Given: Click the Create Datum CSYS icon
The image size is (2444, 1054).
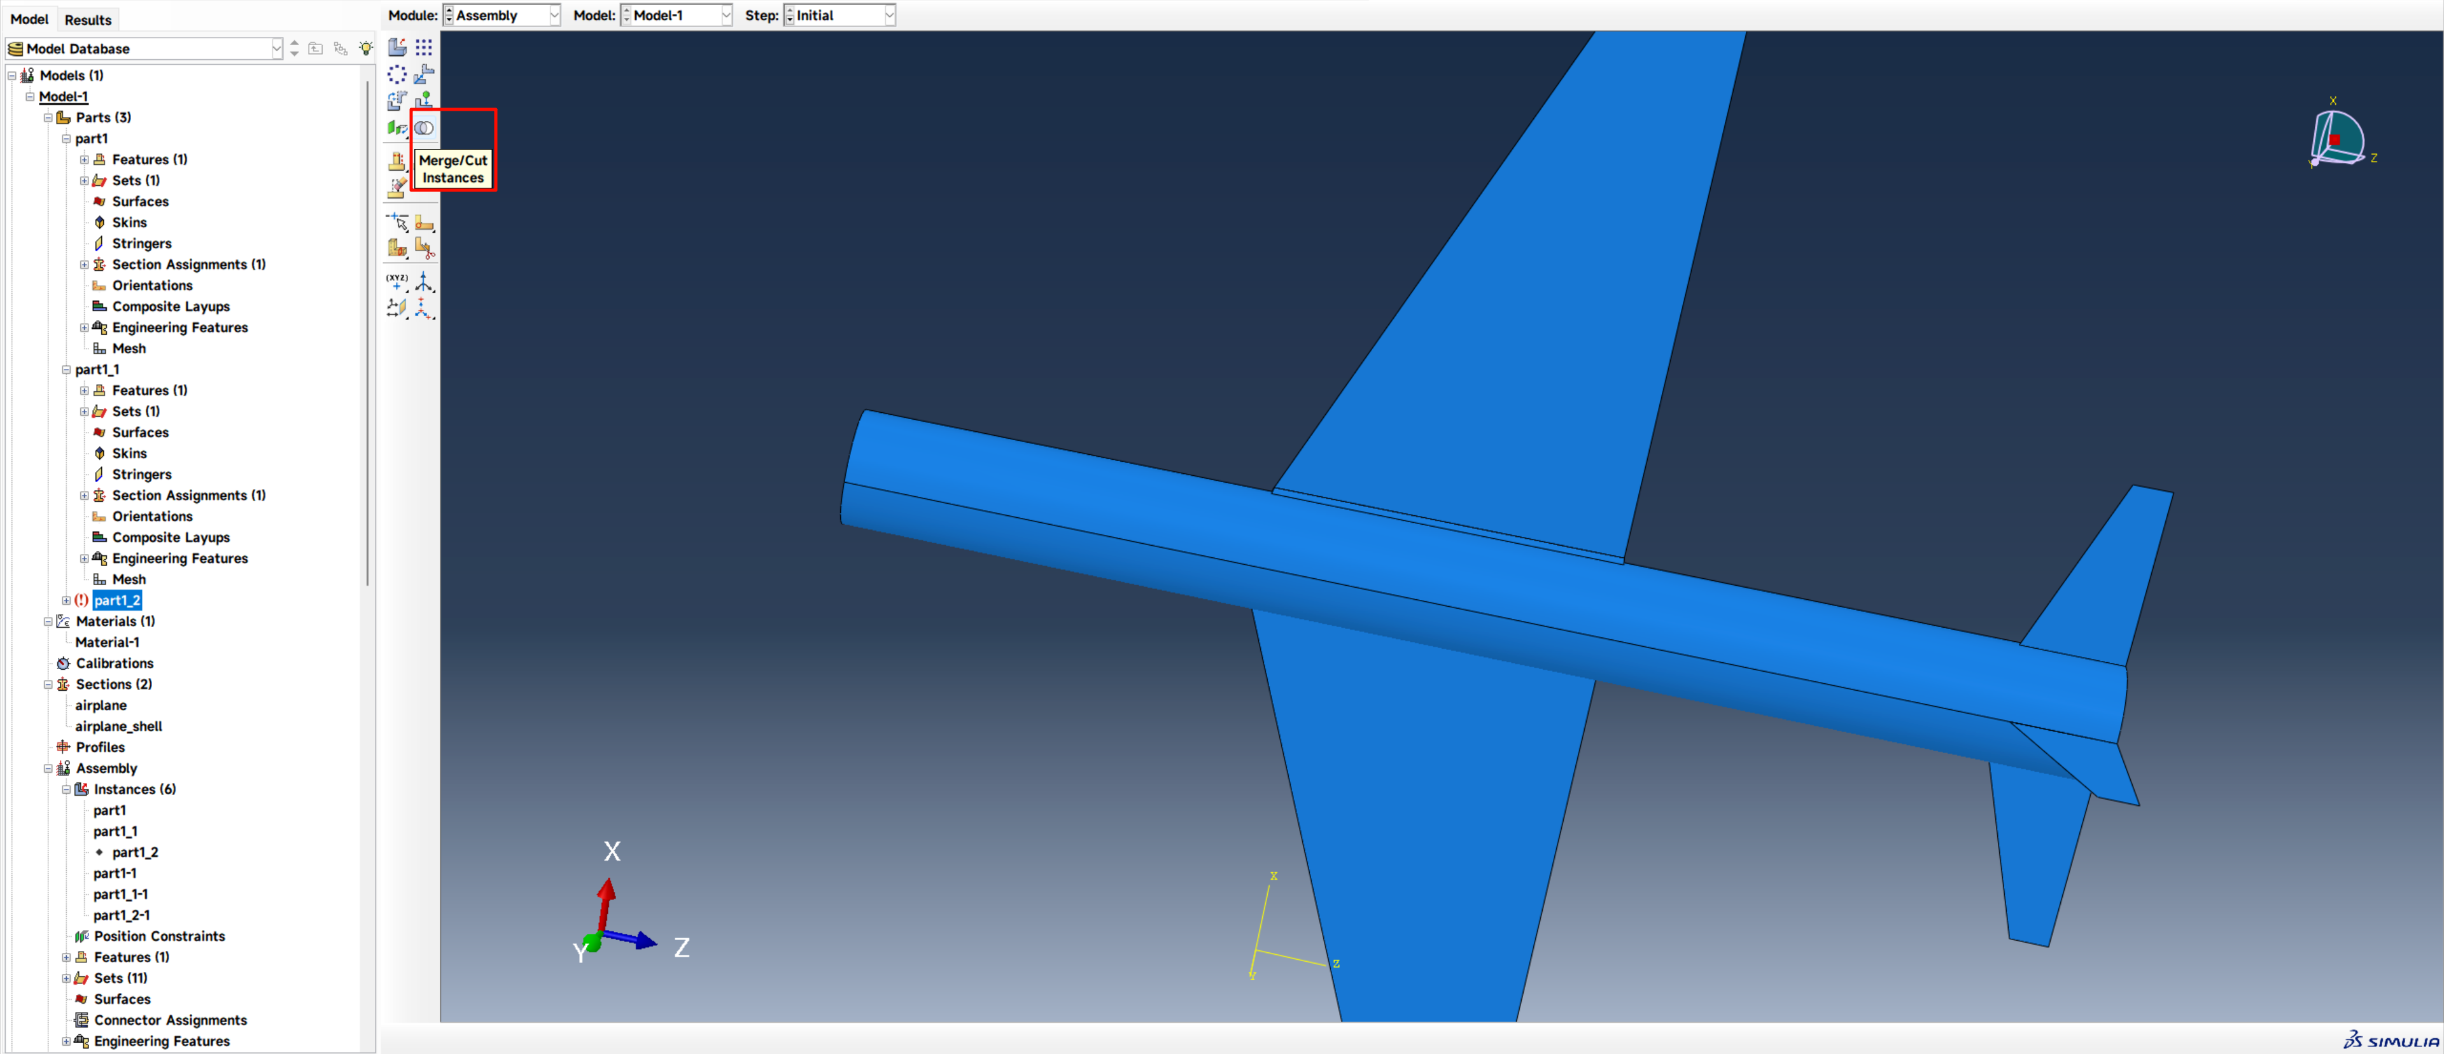Looking at the screenshot, I should [x=423, y=308].
